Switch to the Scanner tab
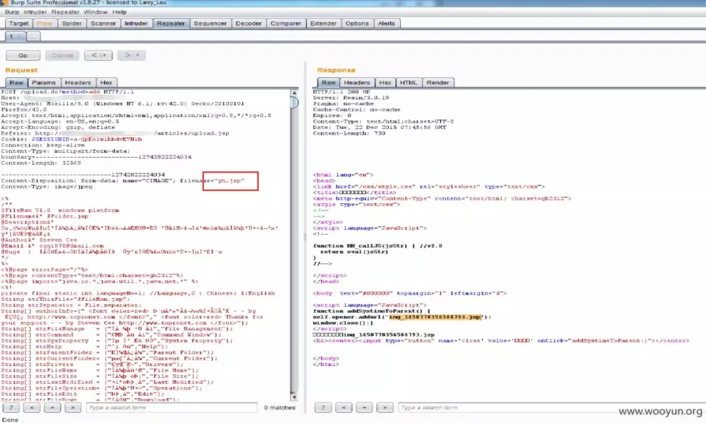Image resolution: width=706 pixels, height=423 pixels. click(103, 24)
